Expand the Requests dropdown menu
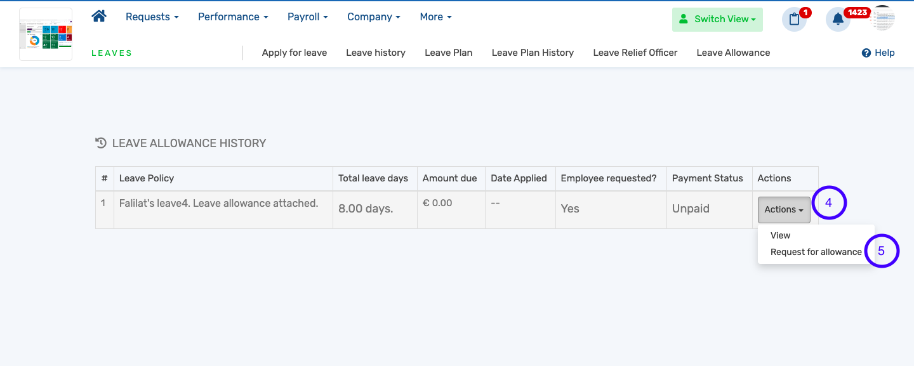The width and height of the screenshot is (914, 366). point(152,17)
